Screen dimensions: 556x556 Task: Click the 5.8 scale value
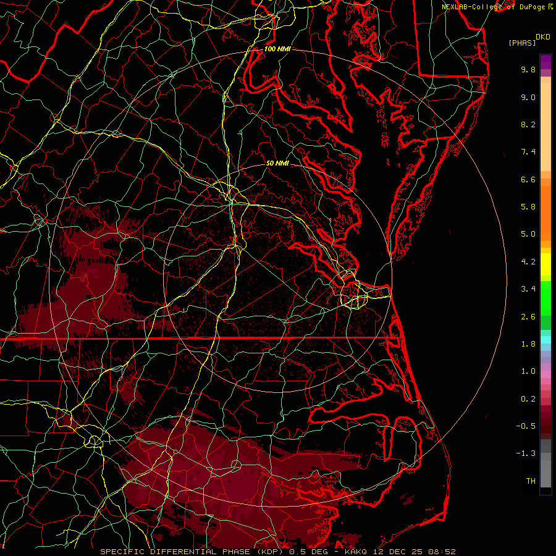coord(528,207)
